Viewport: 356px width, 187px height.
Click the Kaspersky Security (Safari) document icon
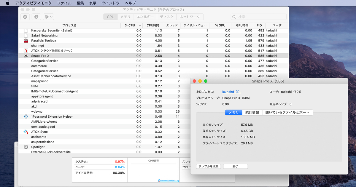pos(26,31)
